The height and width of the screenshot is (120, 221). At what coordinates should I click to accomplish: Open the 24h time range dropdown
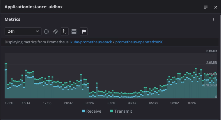[x=23, y=31]
